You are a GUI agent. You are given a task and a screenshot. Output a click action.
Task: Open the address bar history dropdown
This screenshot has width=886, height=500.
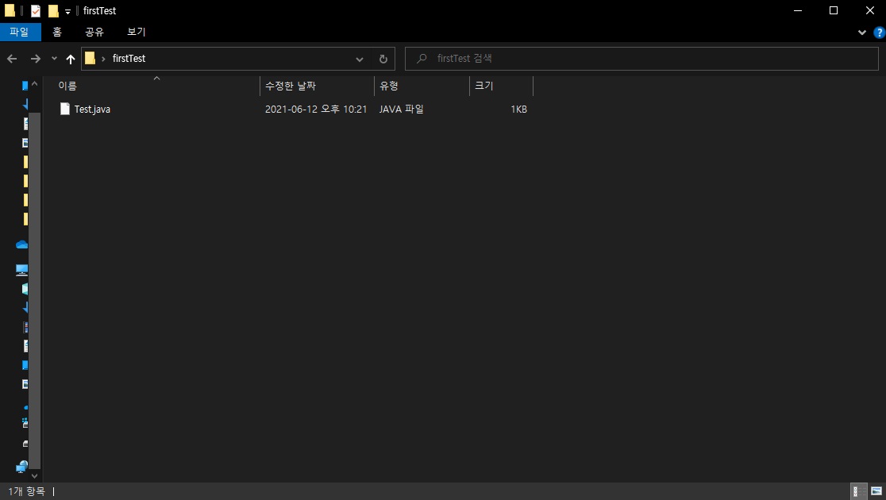tap(360, 59)
